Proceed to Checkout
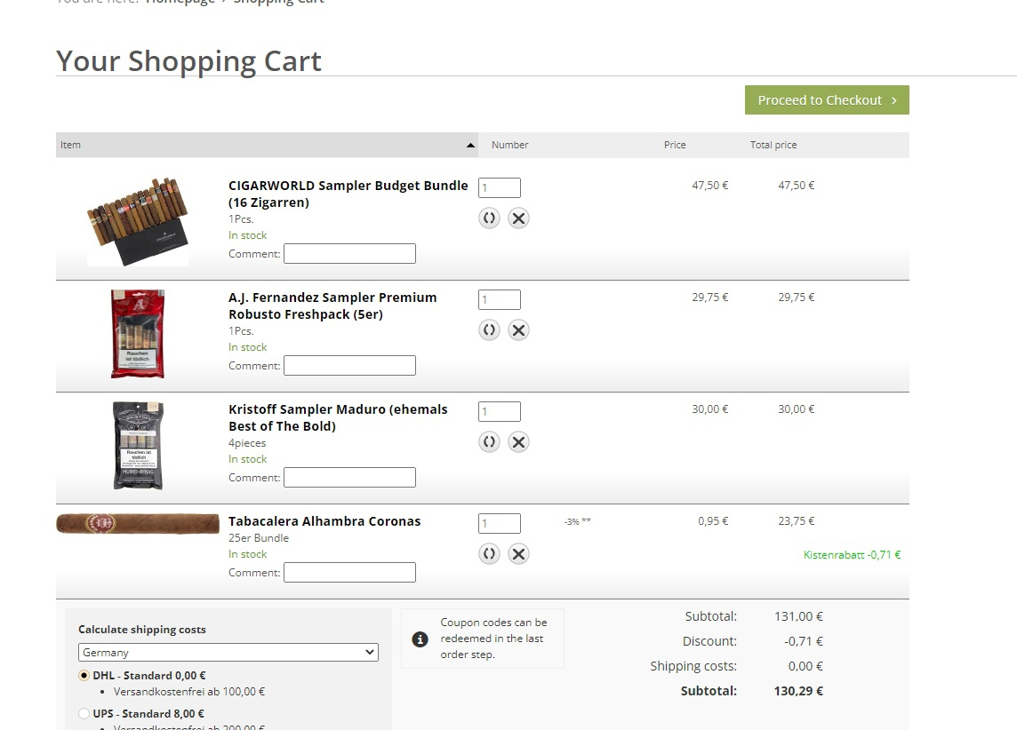1017x730 pixels. 827,99
